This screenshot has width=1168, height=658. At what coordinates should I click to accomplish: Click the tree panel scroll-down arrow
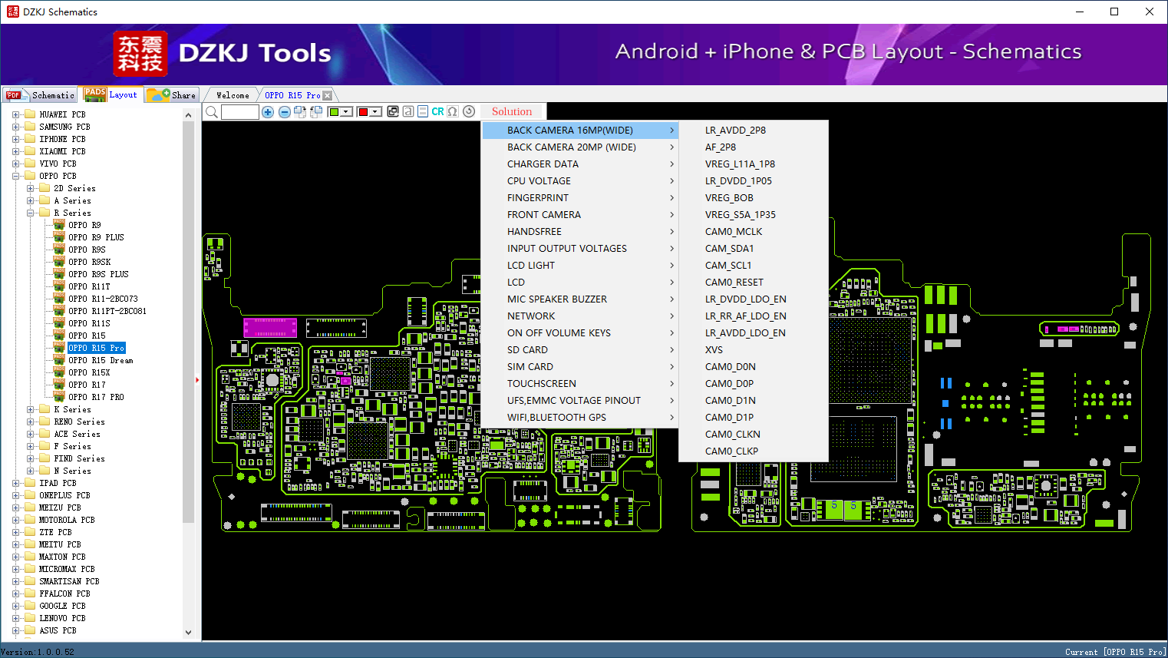click(189, 633)
